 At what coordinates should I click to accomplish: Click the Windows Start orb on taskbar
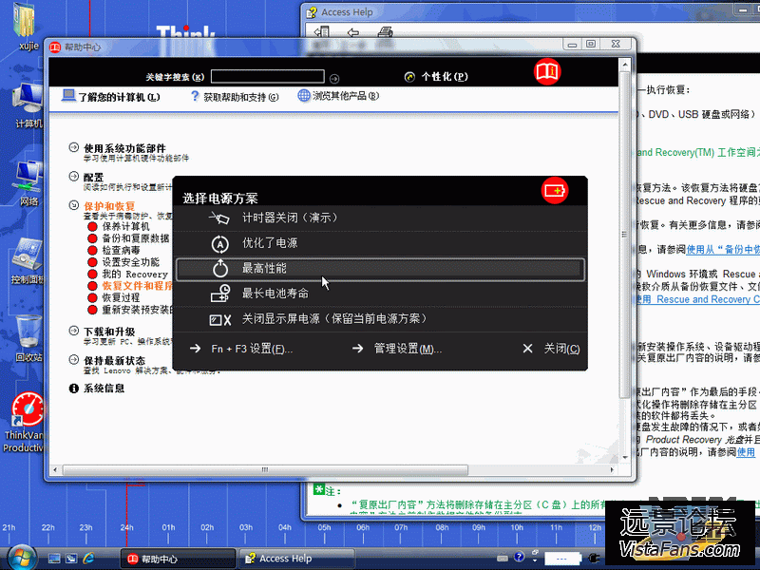[x=21, y=557]
